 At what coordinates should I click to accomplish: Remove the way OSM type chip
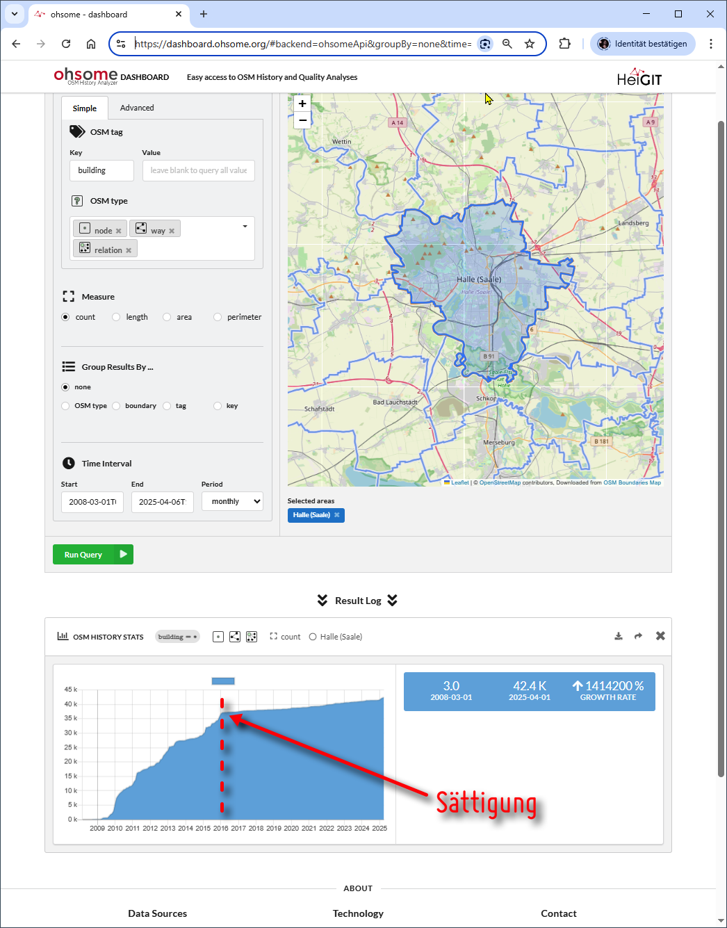point(172,231)
